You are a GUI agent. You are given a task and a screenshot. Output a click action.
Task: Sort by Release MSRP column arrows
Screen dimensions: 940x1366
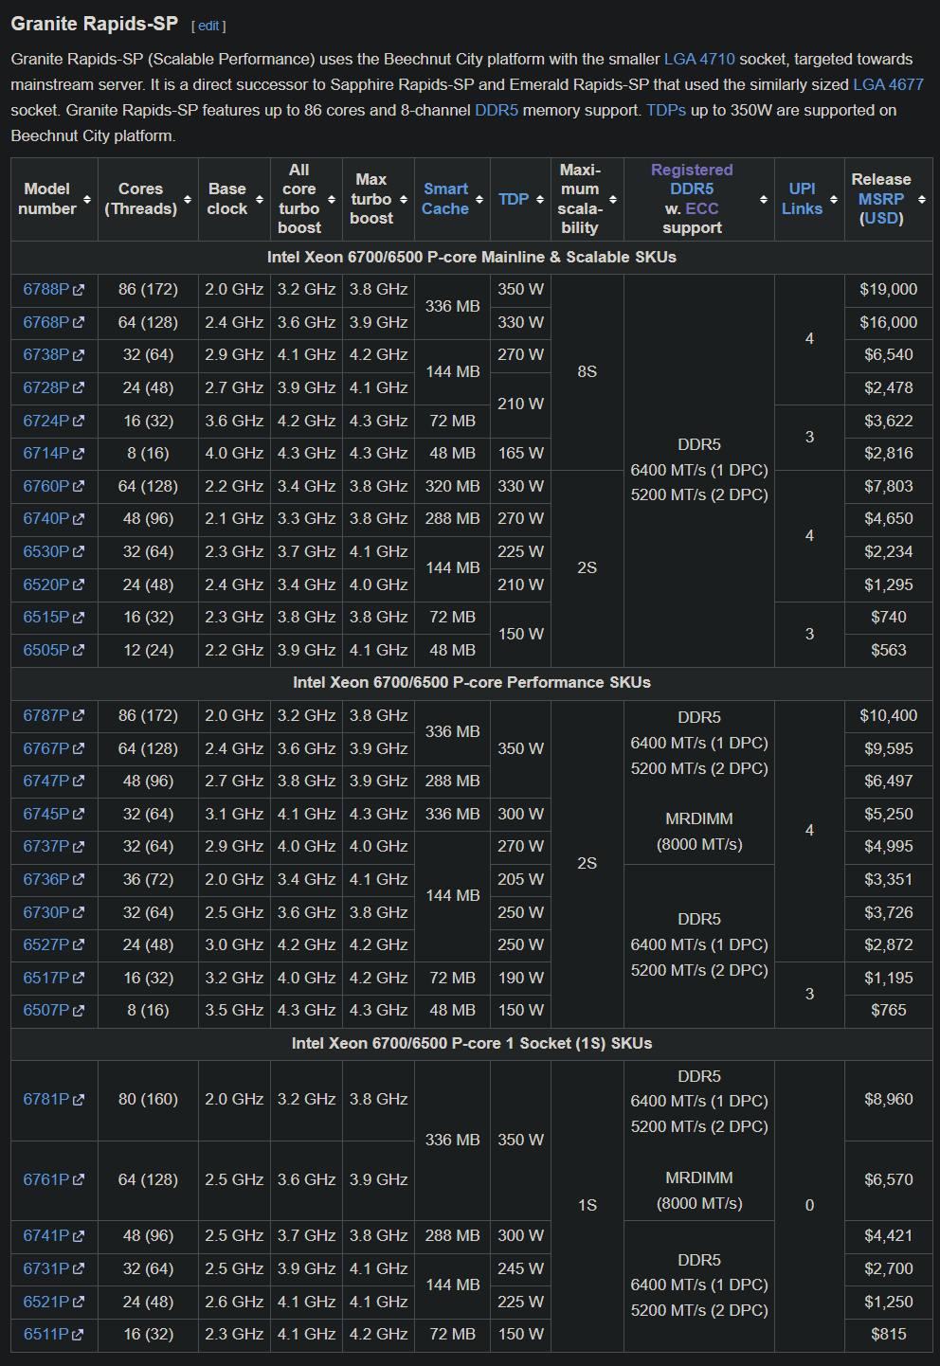[x=922, y=199]
